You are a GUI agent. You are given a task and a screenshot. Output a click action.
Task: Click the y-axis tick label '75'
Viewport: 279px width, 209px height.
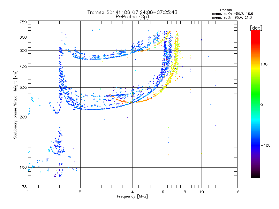pyautogui.click(x=24, y=187)
